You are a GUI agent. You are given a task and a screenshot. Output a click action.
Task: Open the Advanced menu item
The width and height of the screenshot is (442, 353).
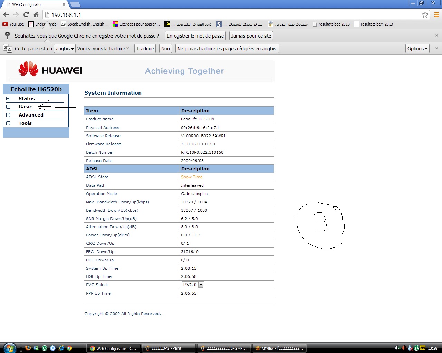(31, 115)
